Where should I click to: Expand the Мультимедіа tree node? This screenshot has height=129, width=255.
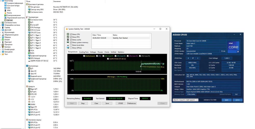coord(1,33)
